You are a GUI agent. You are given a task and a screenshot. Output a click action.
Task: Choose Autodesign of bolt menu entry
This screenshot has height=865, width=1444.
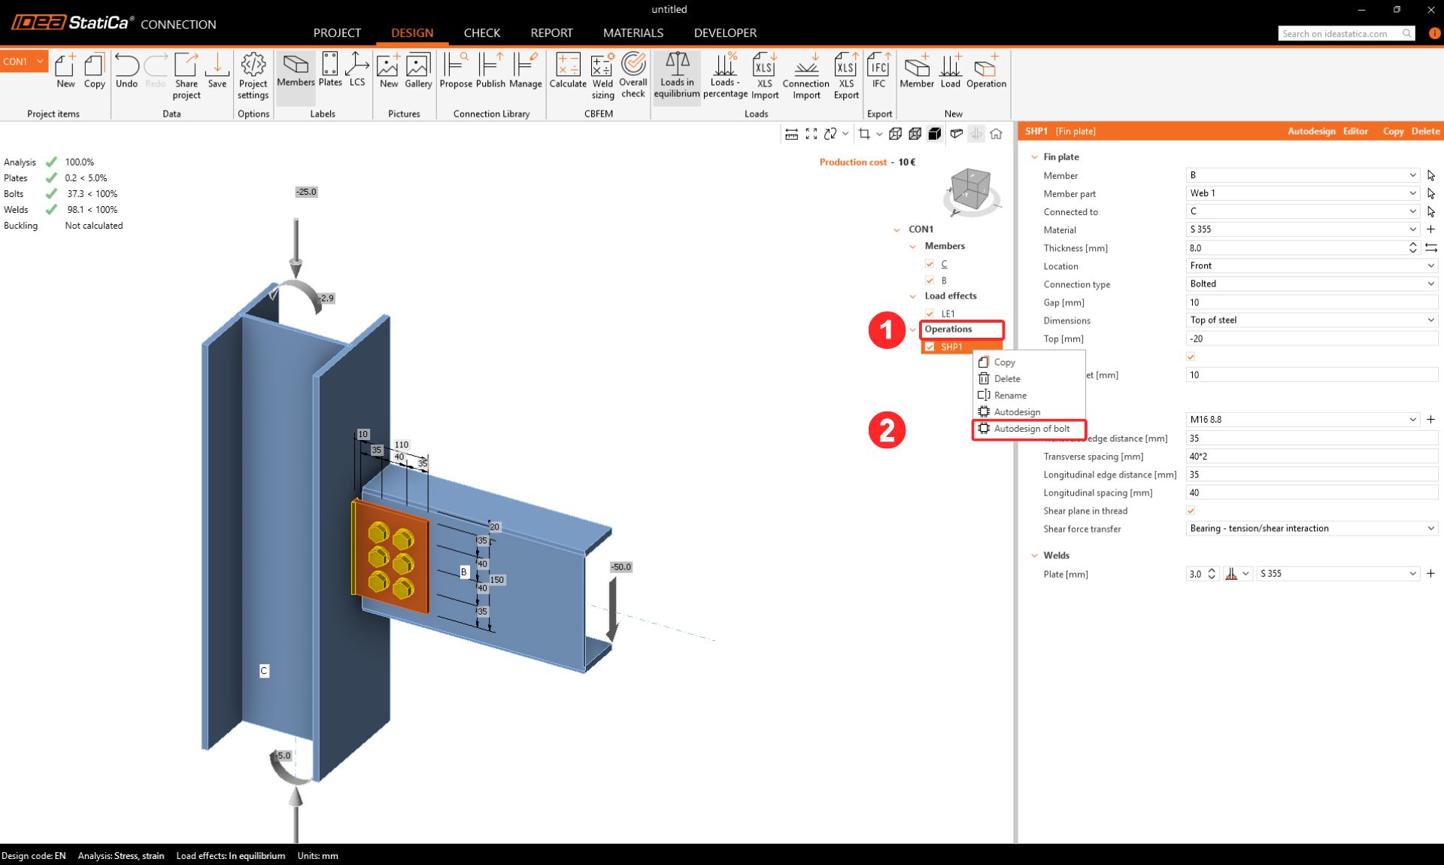tap(1031, 429)
